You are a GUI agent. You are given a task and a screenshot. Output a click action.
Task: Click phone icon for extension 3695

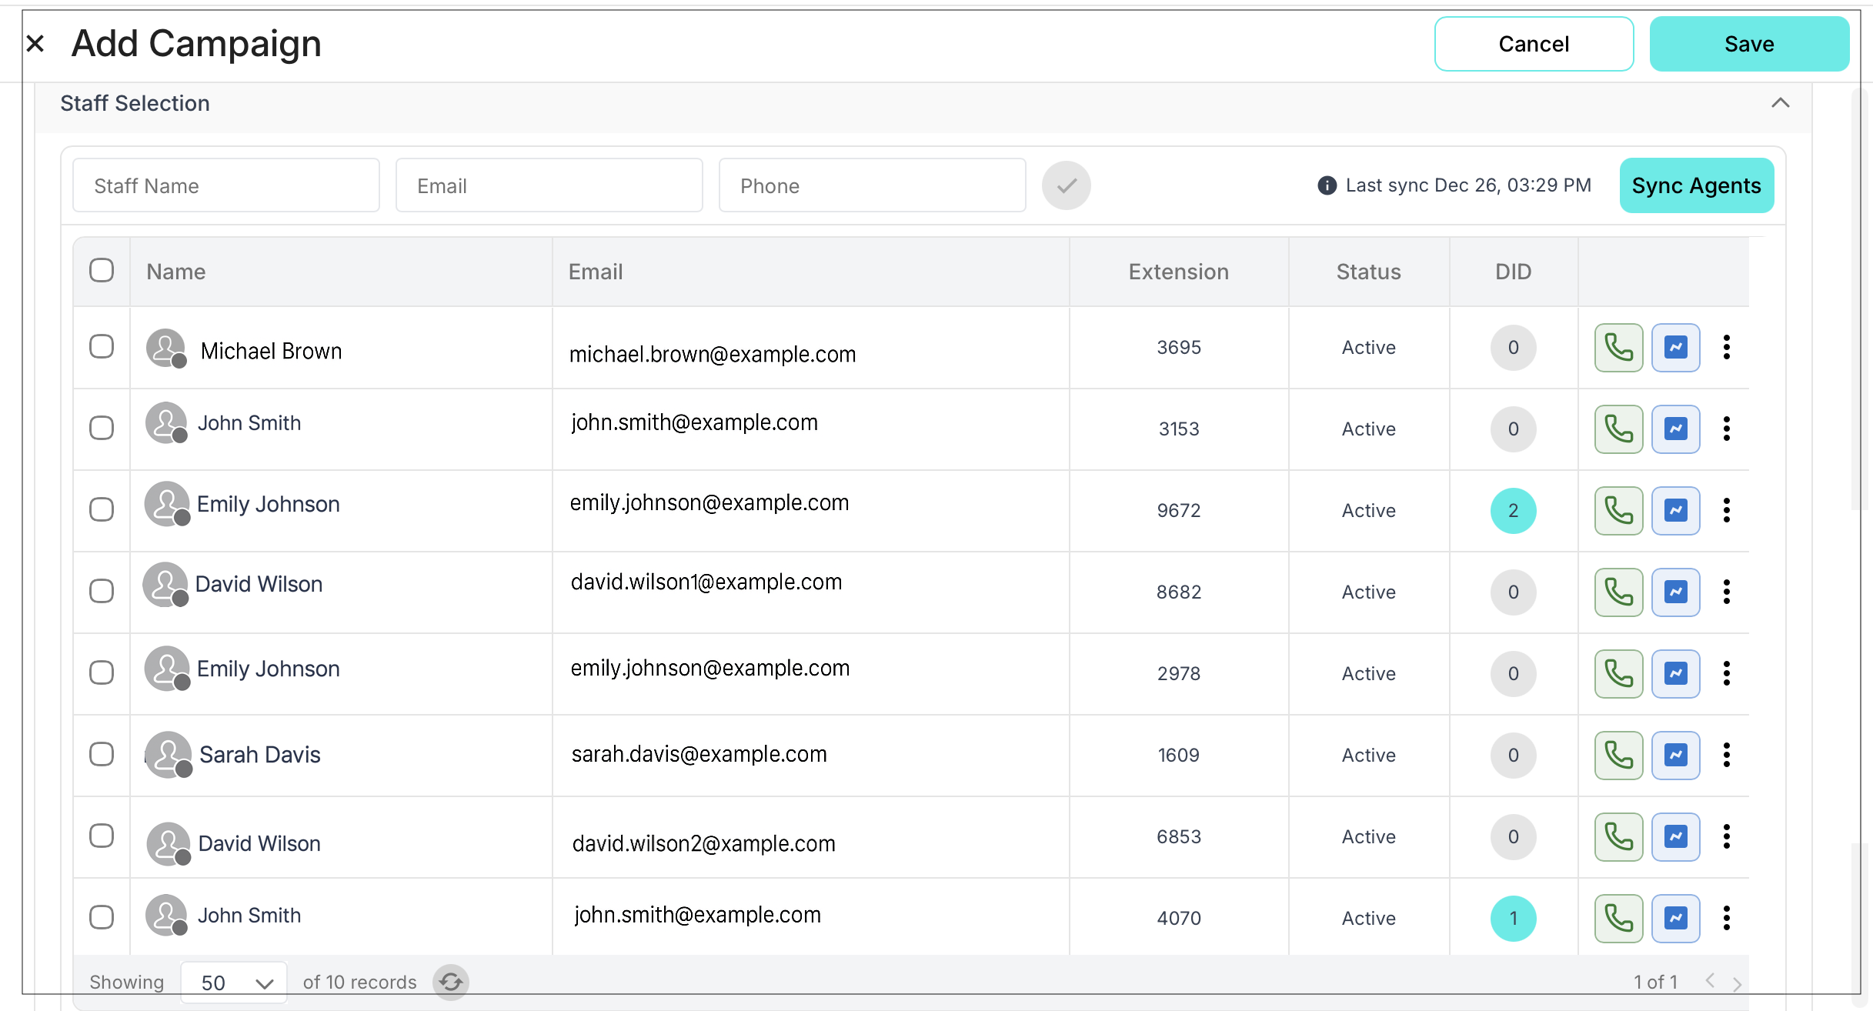tap(1618, 348)
